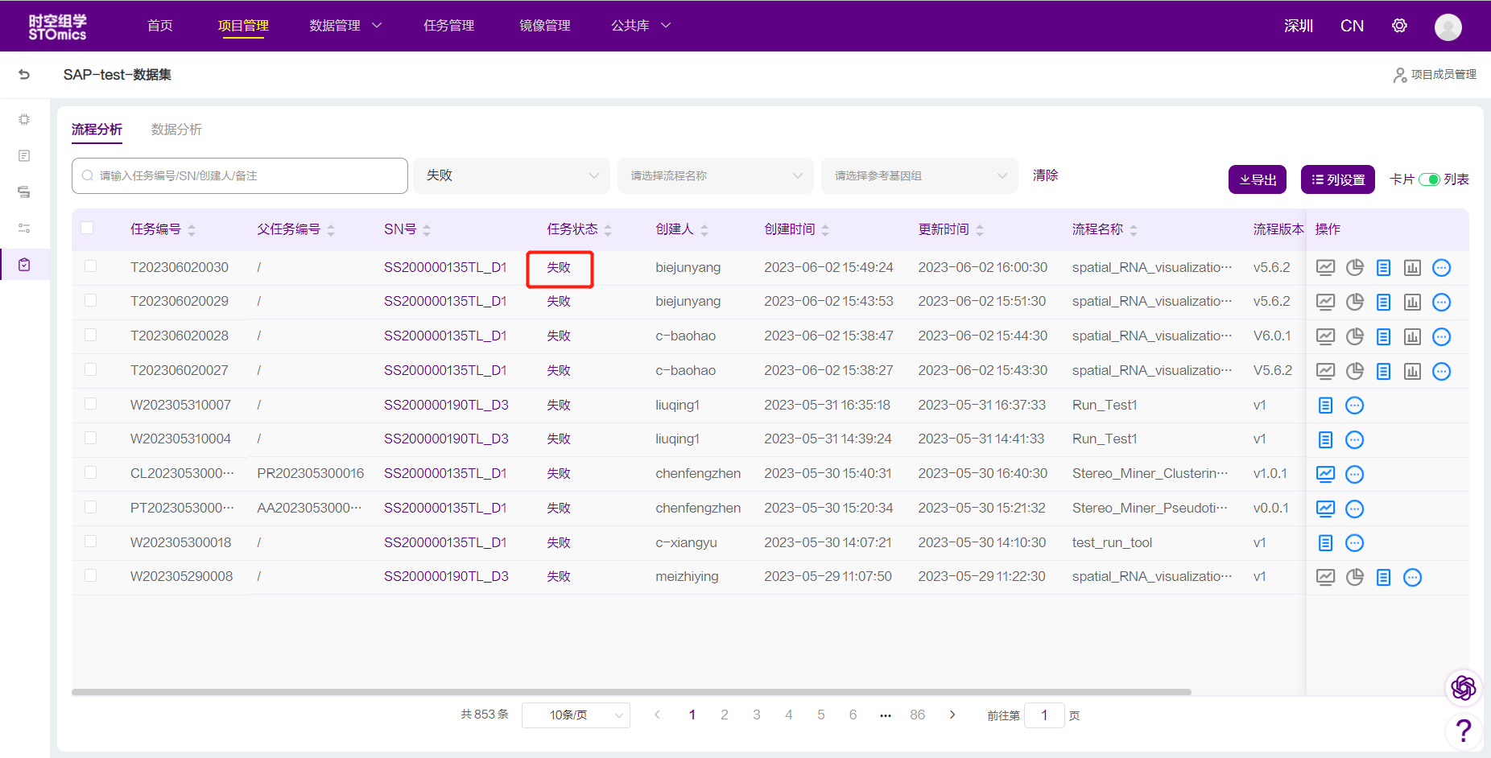The width and height of the screenshot is (1491, 758).
Task: Open the 请选择流程名称 dropdown
Action: (715, 175)
